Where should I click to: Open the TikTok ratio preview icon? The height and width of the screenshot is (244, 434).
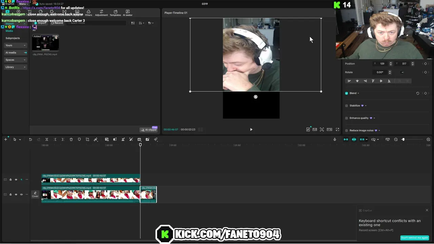(308, 129)
